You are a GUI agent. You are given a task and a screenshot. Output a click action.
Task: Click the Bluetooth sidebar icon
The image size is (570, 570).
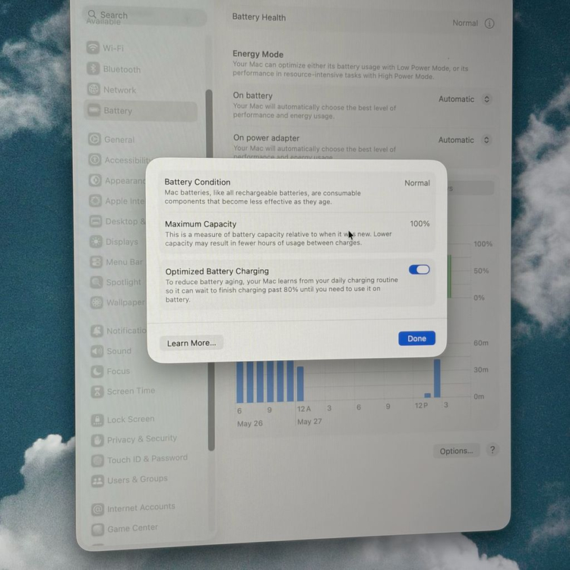tap(93, 68)
